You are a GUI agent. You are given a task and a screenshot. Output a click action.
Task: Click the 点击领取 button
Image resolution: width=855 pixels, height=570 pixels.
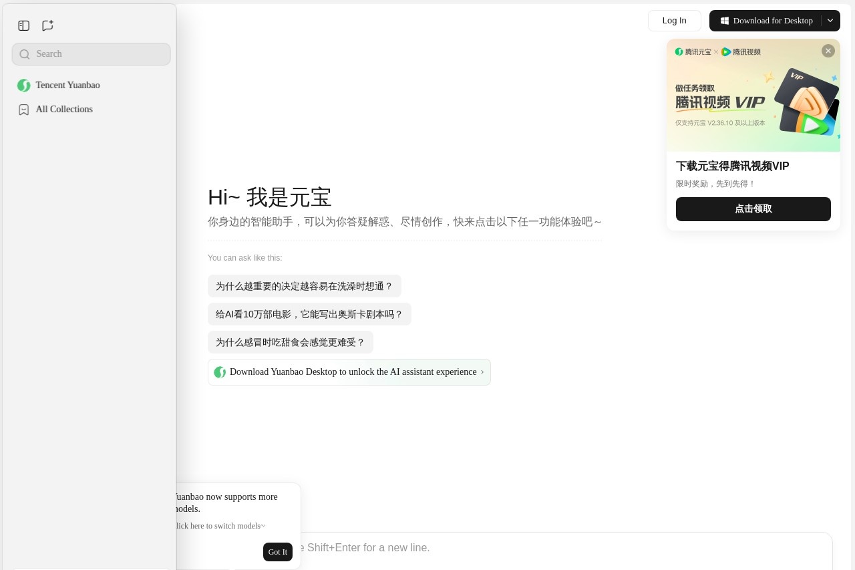point(753,209)
